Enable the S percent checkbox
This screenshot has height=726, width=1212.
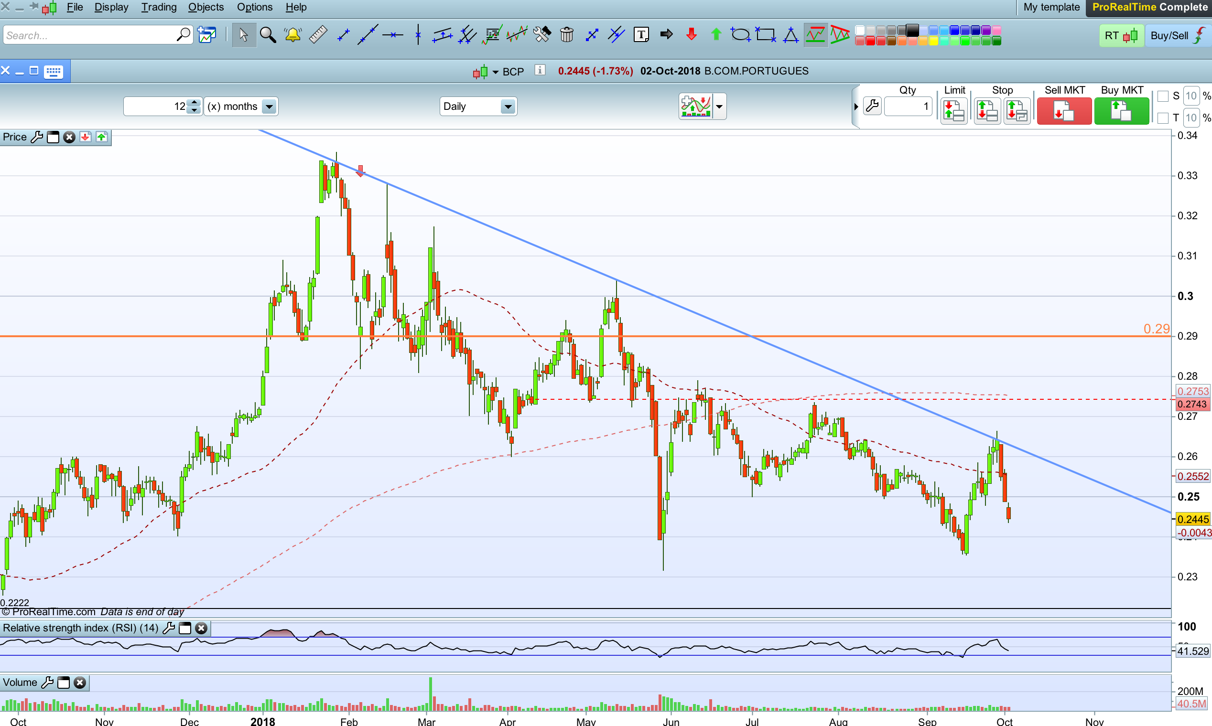(x=1163, y=96)
